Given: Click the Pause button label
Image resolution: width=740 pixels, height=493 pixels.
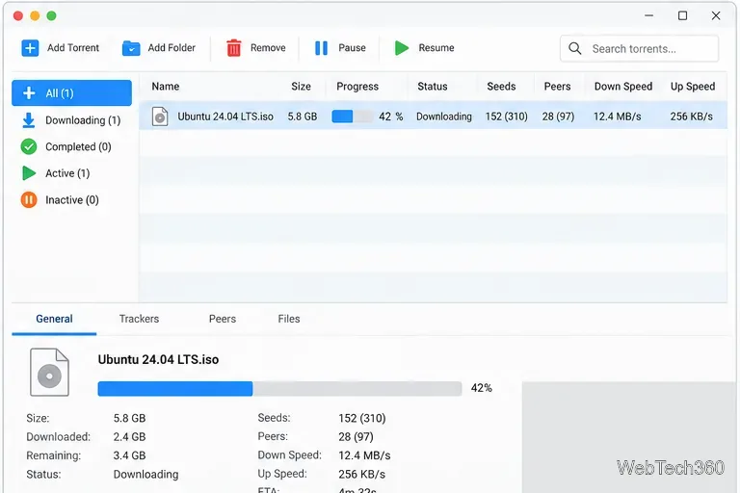Looking at the screenshot, I should click(x=352, y=48).
